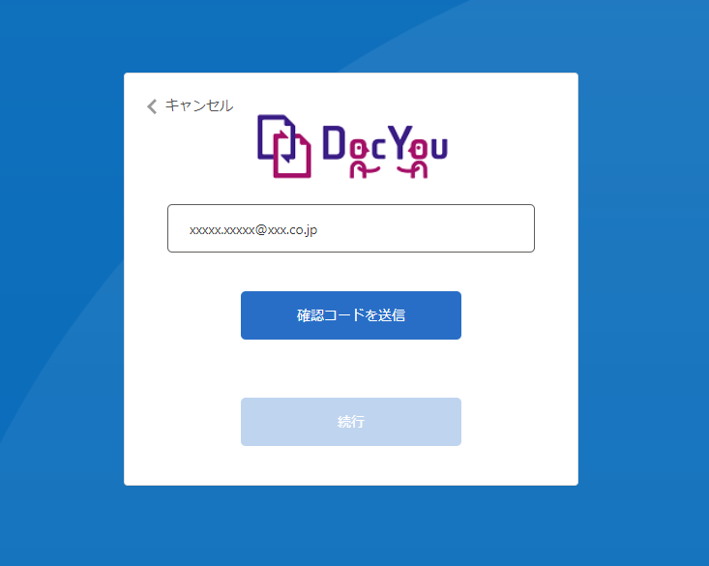Focus the email address input field
709x566 pixels.
pyautogui.click(x=351, y=228)
